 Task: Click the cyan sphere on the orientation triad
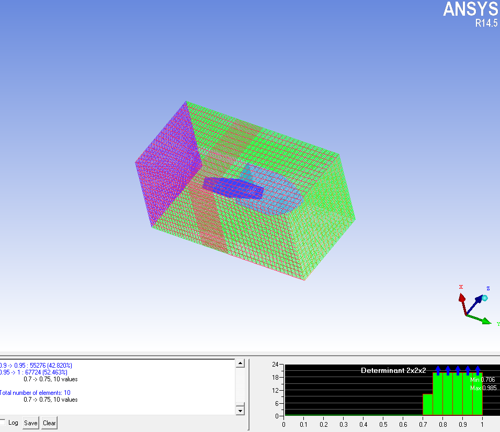(485, 298)
